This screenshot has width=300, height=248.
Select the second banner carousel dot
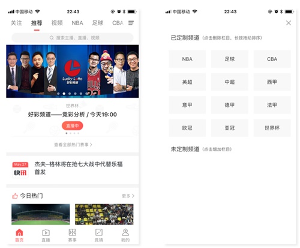click(x=64, y=94)
